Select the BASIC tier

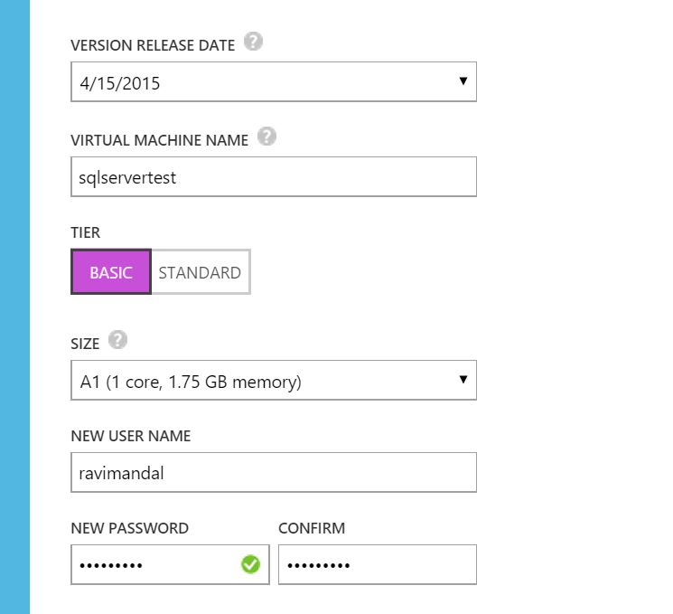click(x=111, y=272)
